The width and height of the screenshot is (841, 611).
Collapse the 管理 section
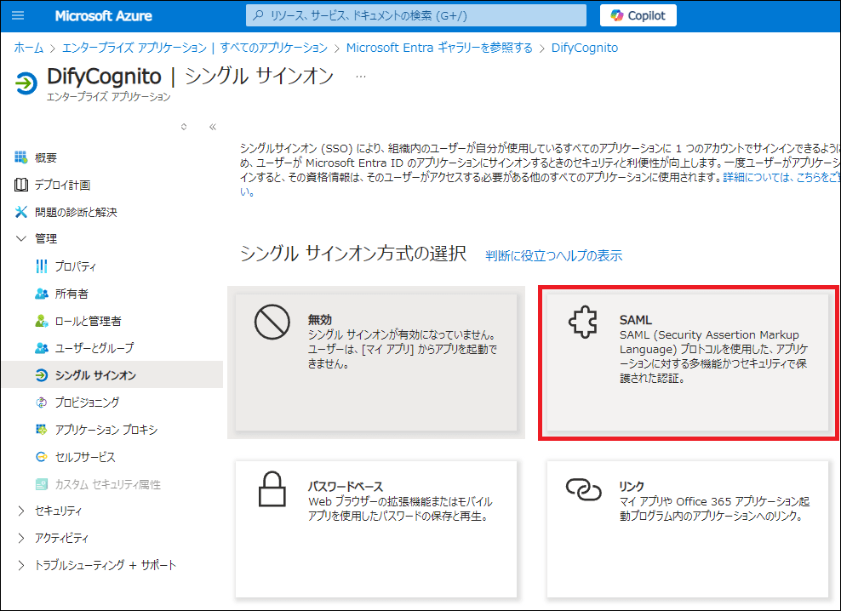[x=21, y=239]
